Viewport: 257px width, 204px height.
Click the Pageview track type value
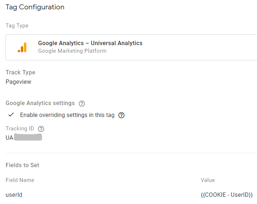[18, 82]
